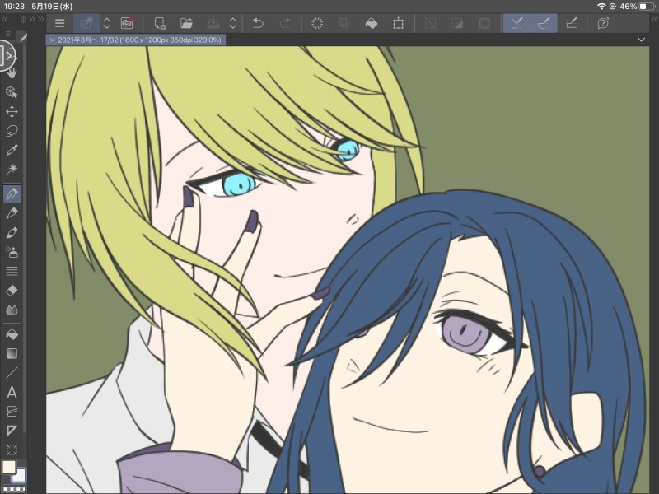Select the Eraser tool
The image size is (659, 494).
(x=12, y=291)
